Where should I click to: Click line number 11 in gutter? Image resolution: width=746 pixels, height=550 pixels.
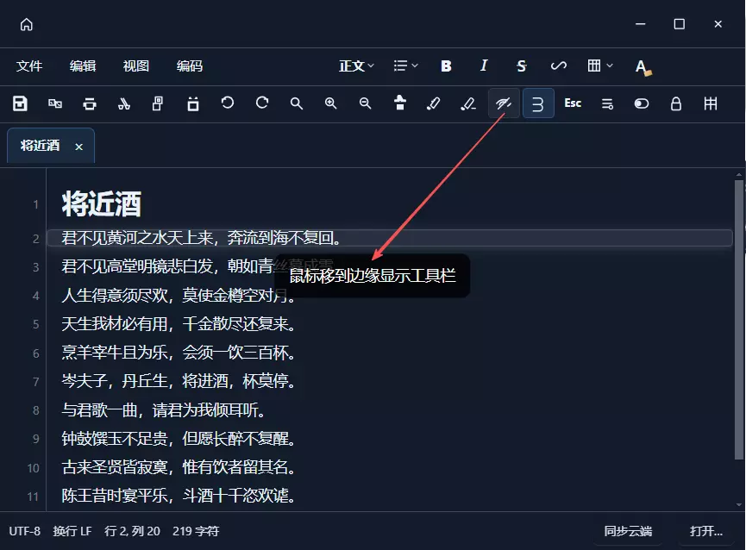pos(33,497)
